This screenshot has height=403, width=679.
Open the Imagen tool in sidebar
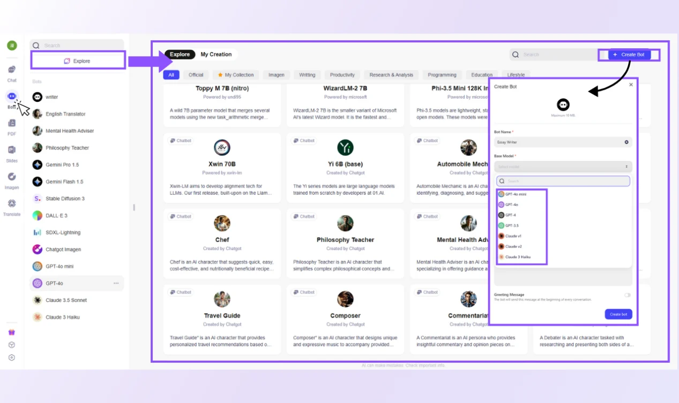[x=12, y=177]
